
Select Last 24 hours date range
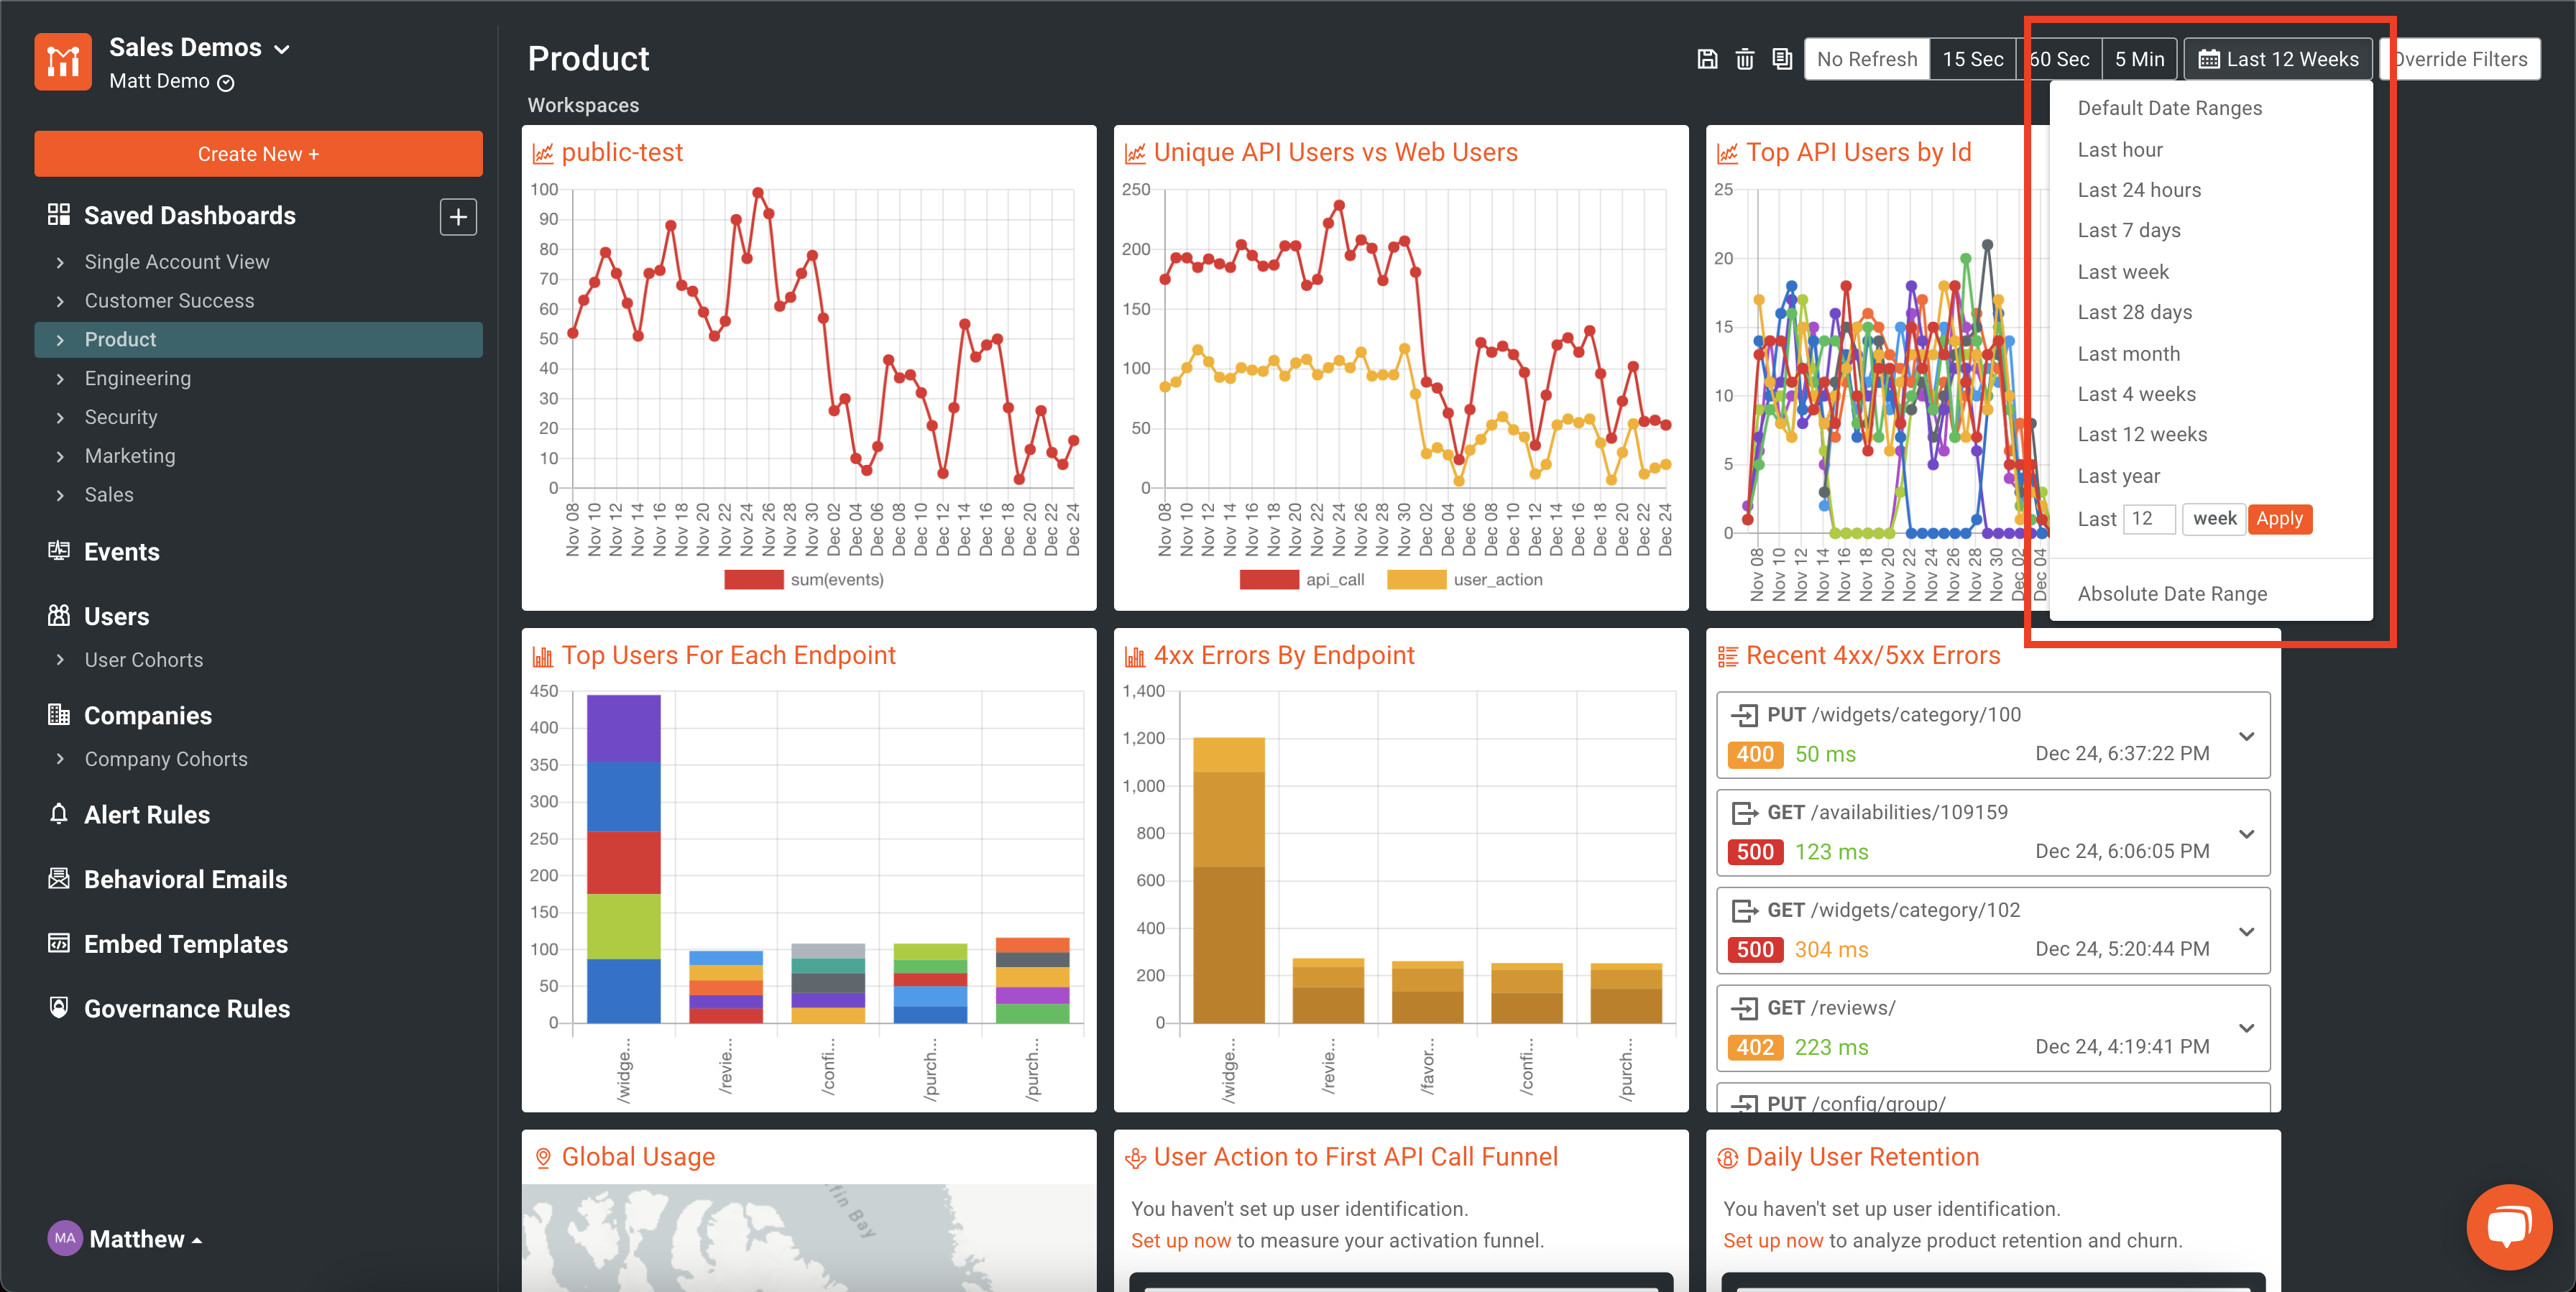coord(2139,189)
